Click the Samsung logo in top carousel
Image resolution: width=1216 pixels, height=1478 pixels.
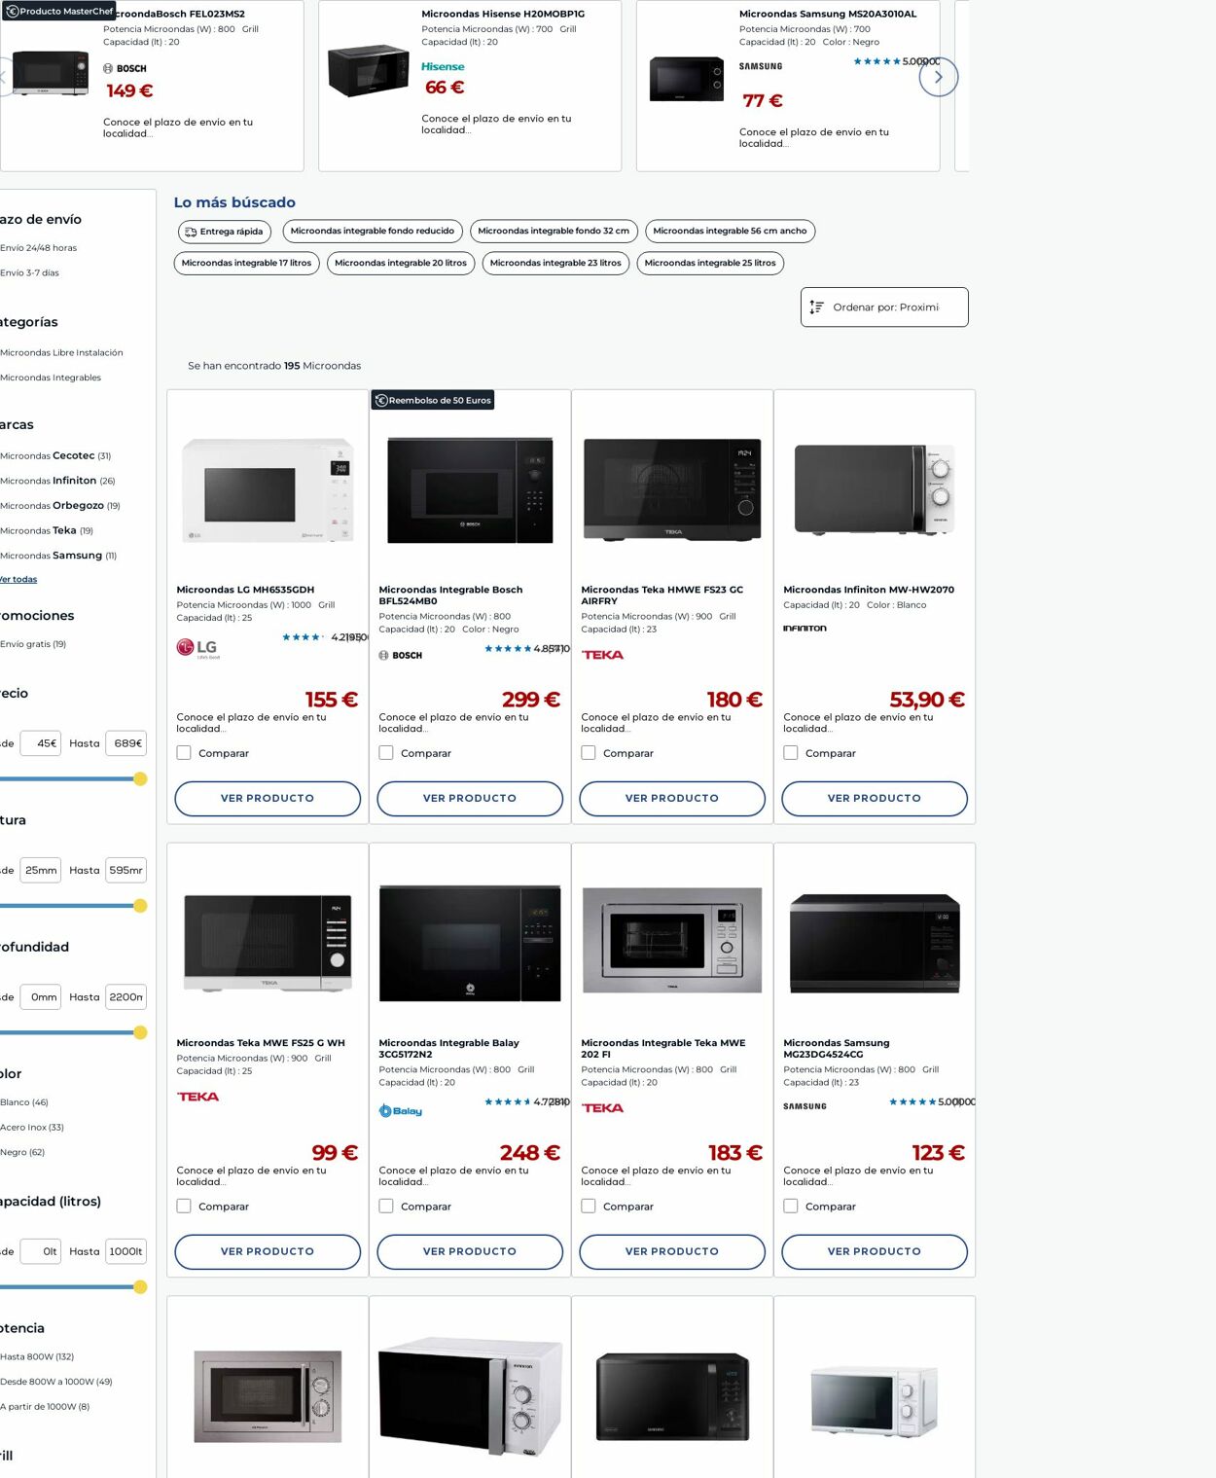761,66
